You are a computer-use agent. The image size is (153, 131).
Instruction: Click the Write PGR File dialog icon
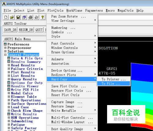9,89
